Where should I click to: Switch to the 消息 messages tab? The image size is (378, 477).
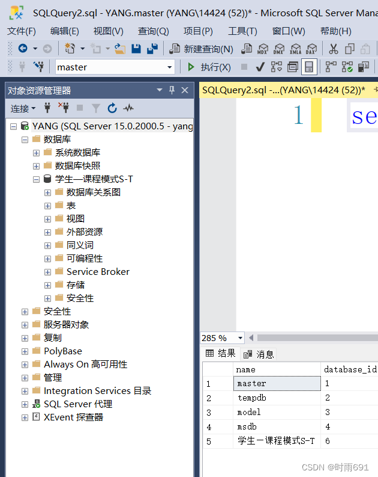[x=259, y=354]
